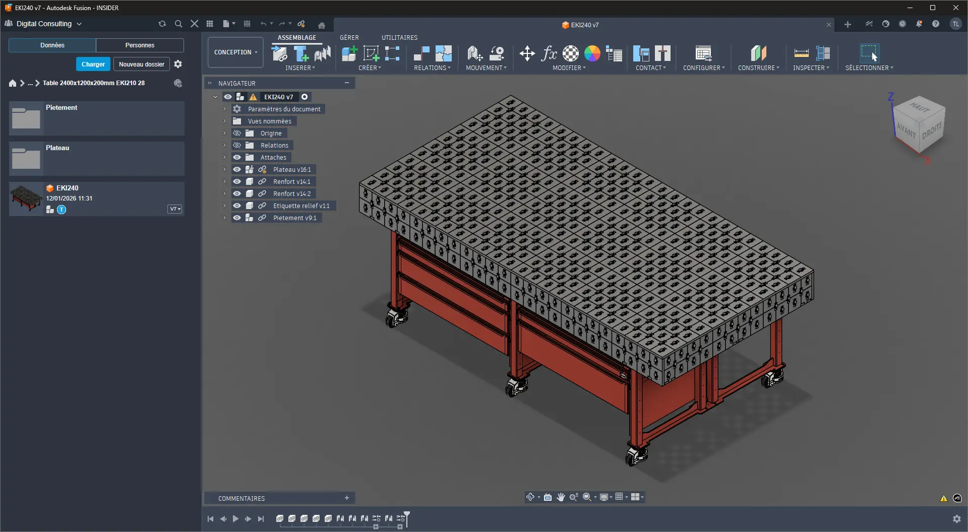Click the Charger button
This screenshot has height=532, width=968.
point(93,64)
